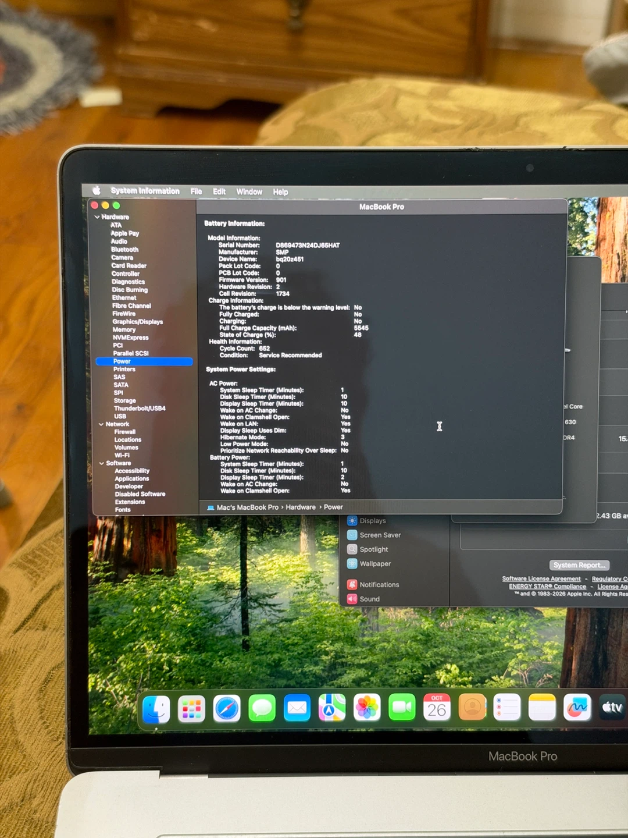Screen dimensions: 628x838
Task: Select Applications under Software
Action: [x=132, y=479]
